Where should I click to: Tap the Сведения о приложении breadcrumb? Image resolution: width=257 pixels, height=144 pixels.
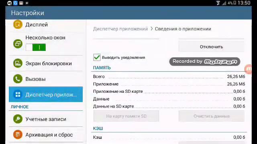pyautogui.click(x=183, y=29)
